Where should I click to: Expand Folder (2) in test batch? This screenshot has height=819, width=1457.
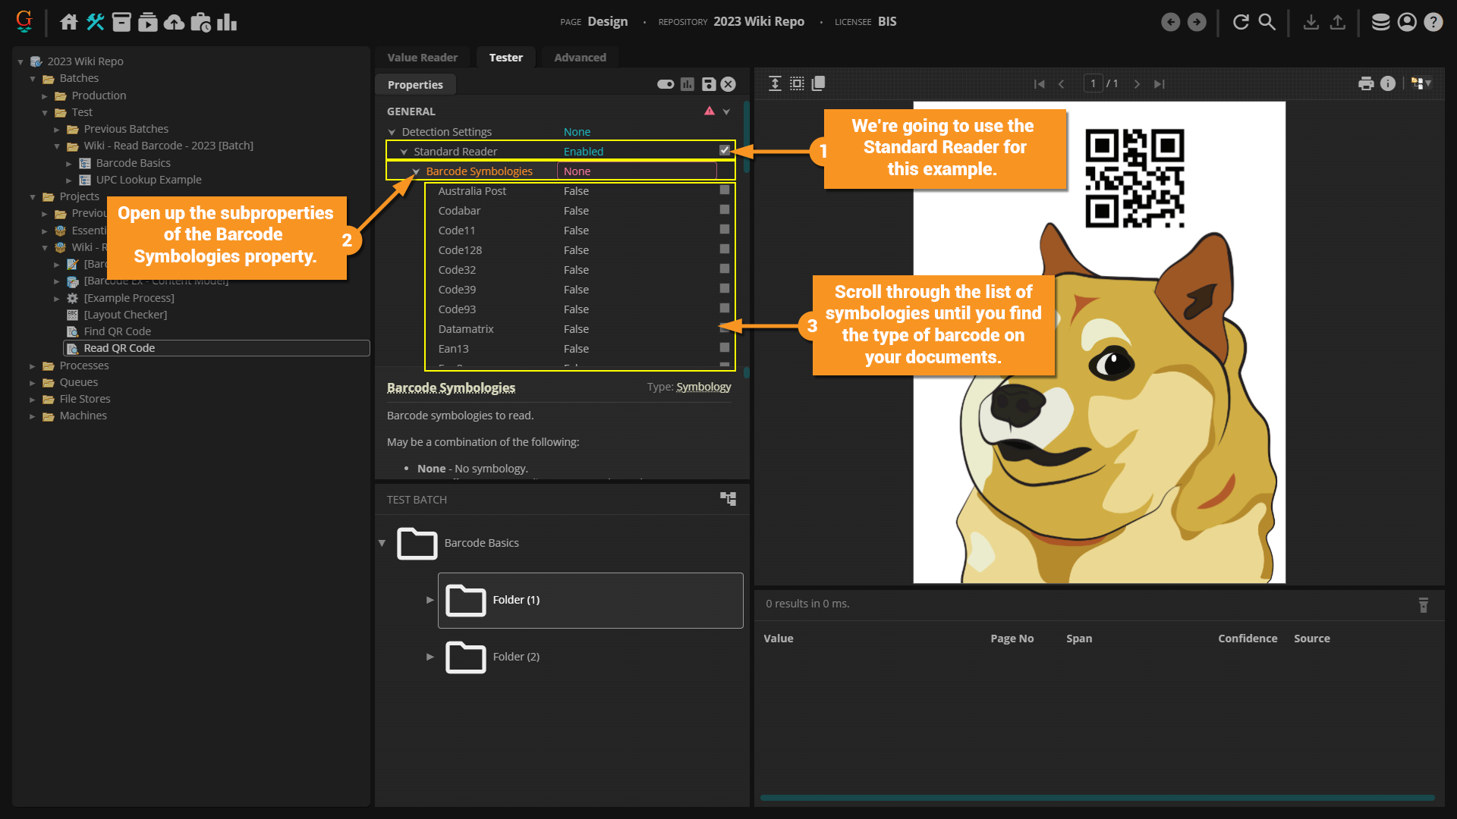(430, 657)
